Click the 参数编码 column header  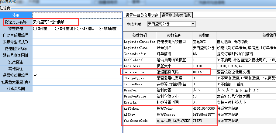(139, 35)
